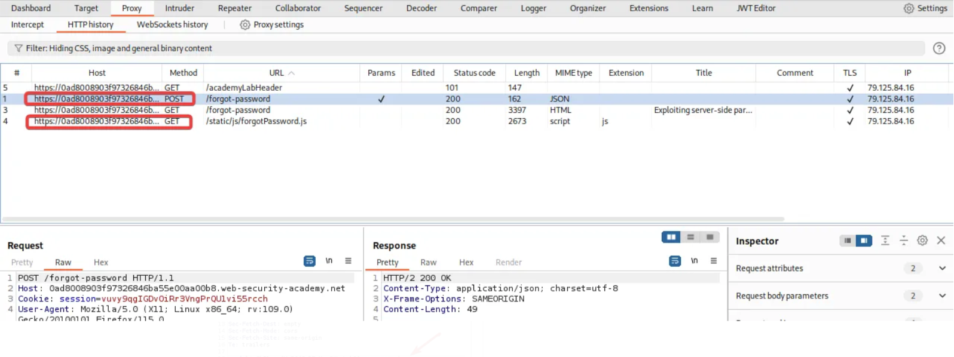Open the Request panel hamburger menu
The image size is (954, 357).
(x=348, y=261)
